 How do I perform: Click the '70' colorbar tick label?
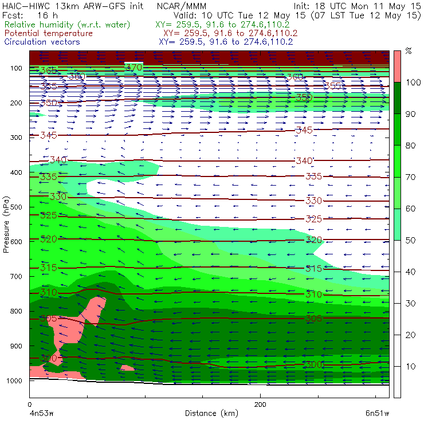(x=410, y=177)
